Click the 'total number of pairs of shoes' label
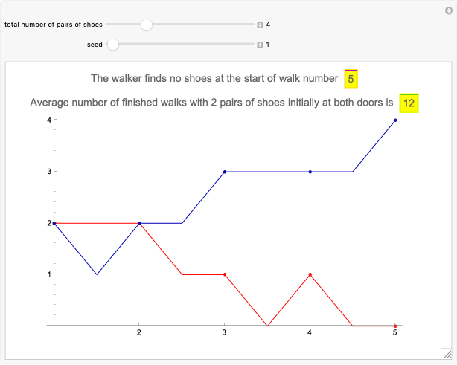Image resolution: width=457 pixels, height=365 pixels. pyautogui.click(x=53, y=25)
